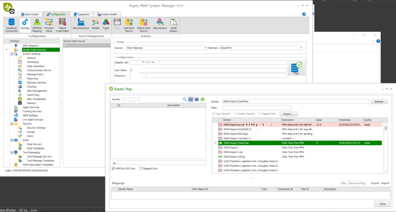The height and width of the screenshot is (212, 396).
Task: Click the Remove Map button
Action: coord(357,183)
